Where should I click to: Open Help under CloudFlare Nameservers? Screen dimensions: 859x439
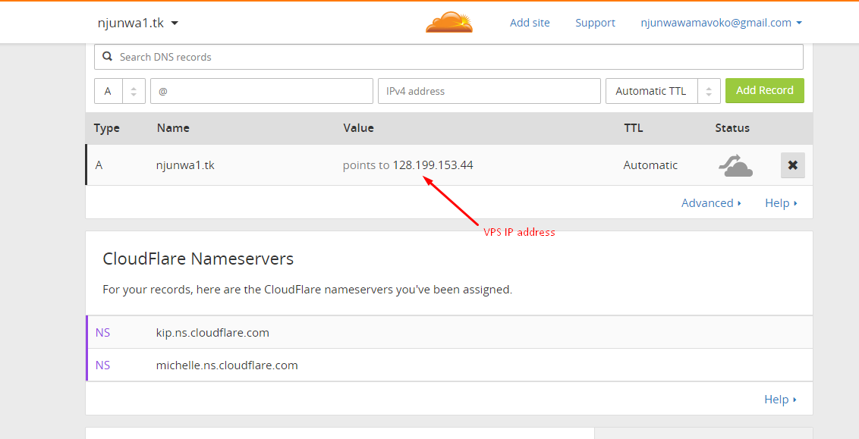click(781, 400)
